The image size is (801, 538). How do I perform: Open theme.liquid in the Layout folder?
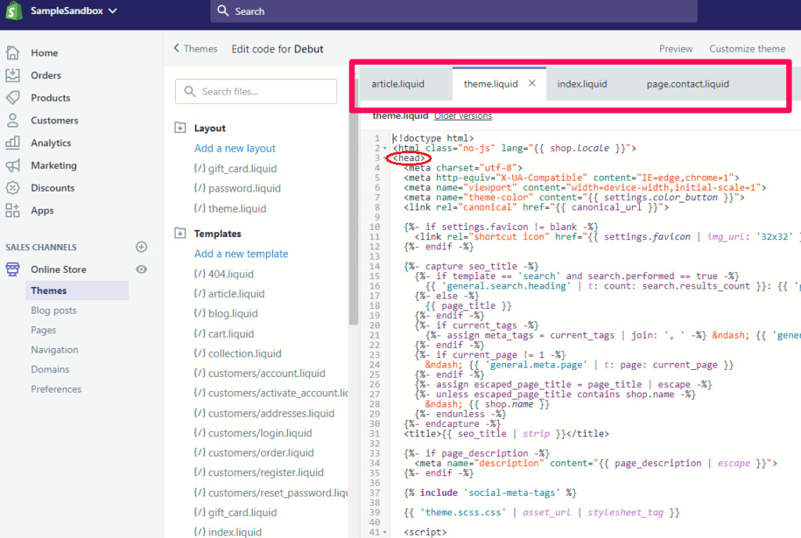231,209
